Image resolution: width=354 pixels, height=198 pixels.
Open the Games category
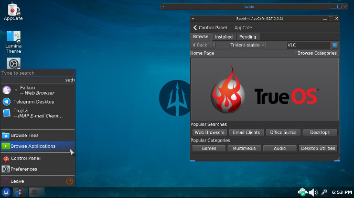tap(209, 148)
